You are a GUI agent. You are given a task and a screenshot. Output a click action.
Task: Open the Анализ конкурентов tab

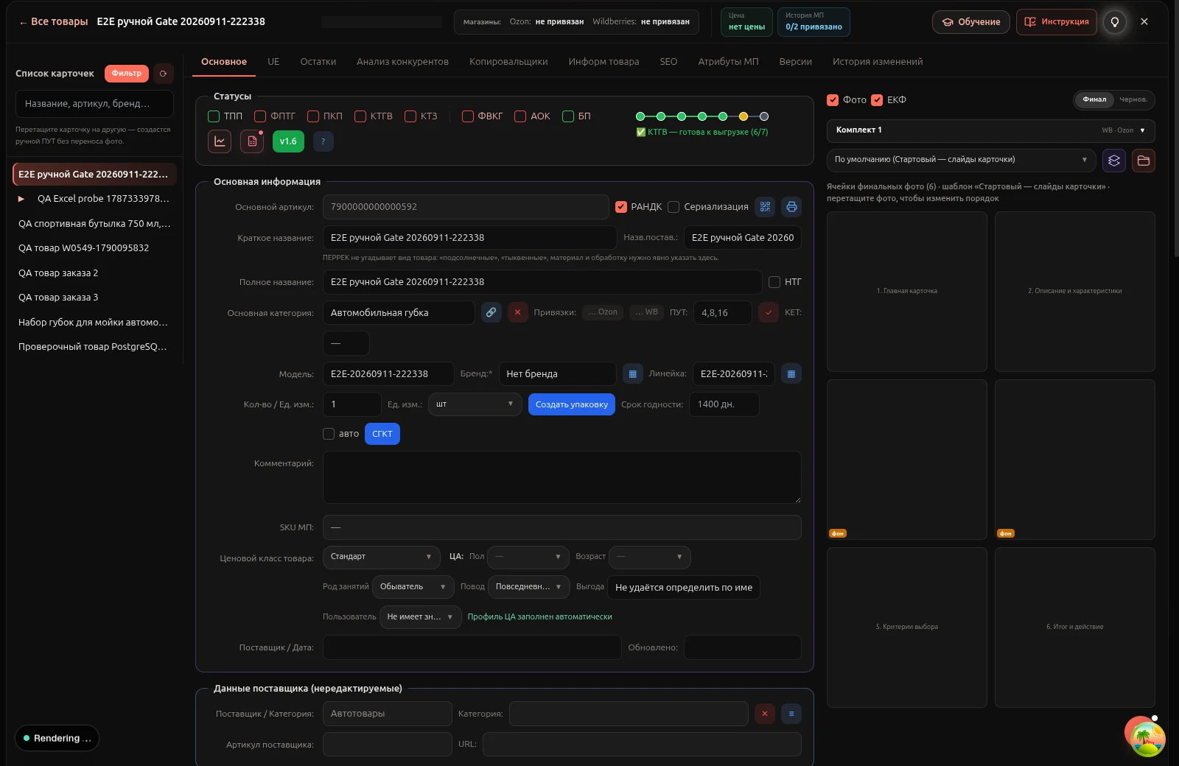(402, 62)
